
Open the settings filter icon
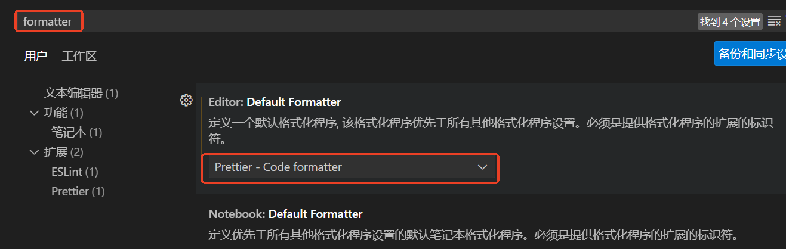click(x=774, y=21)
